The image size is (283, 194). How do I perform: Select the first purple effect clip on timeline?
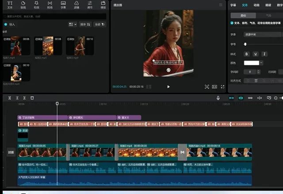42,118
